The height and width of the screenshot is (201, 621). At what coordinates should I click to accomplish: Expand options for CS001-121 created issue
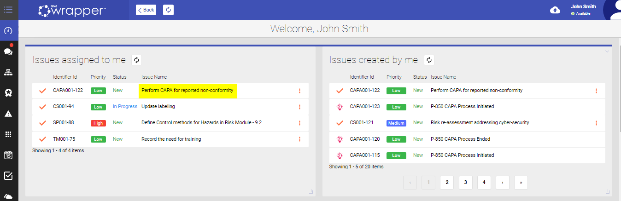(596, 123)
